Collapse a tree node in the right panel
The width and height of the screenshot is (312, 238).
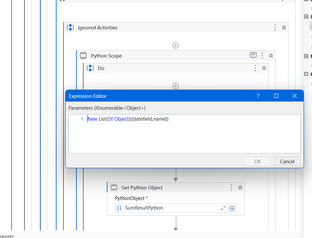[306, 16]
